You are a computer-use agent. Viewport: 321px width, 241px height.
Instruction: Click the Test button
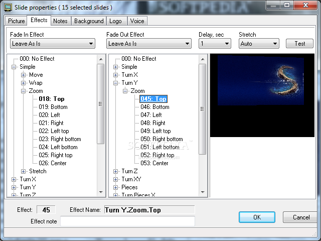[x=299, y=44]
